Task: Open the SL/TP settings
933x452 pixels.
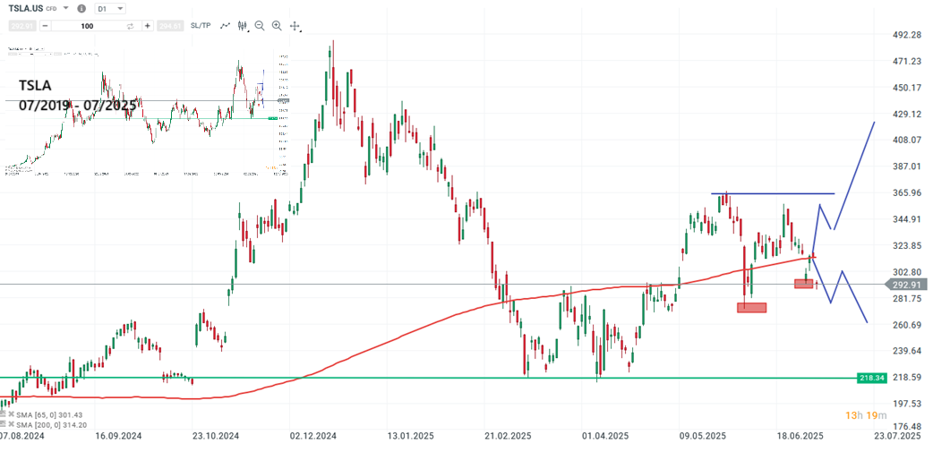Action: 201,26
